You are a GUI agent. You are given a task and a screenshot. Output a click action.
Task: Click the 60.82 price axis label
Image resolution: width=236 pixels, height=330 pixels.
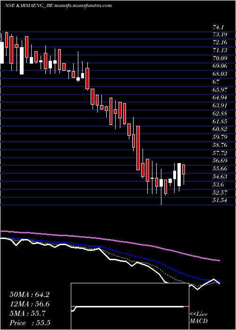pyautogui.click(x=220, y=130)
